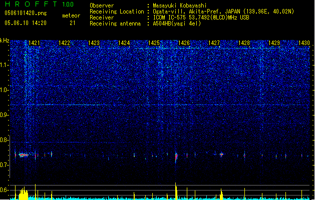This screenshot has width=315, height=200.
Task: Click the tallest yellow power spike near 1426
Action: click(x=176, y=191)
